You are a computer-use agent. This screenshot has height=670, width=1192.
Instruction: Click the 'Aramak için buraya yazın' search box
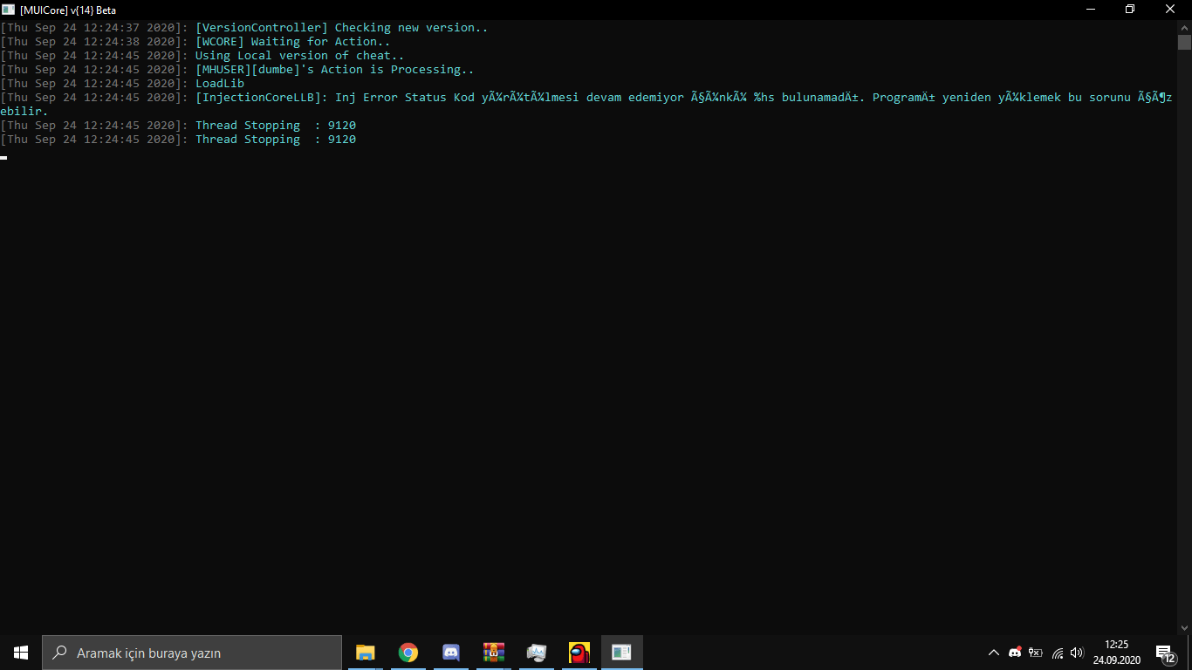click(192, 653)
